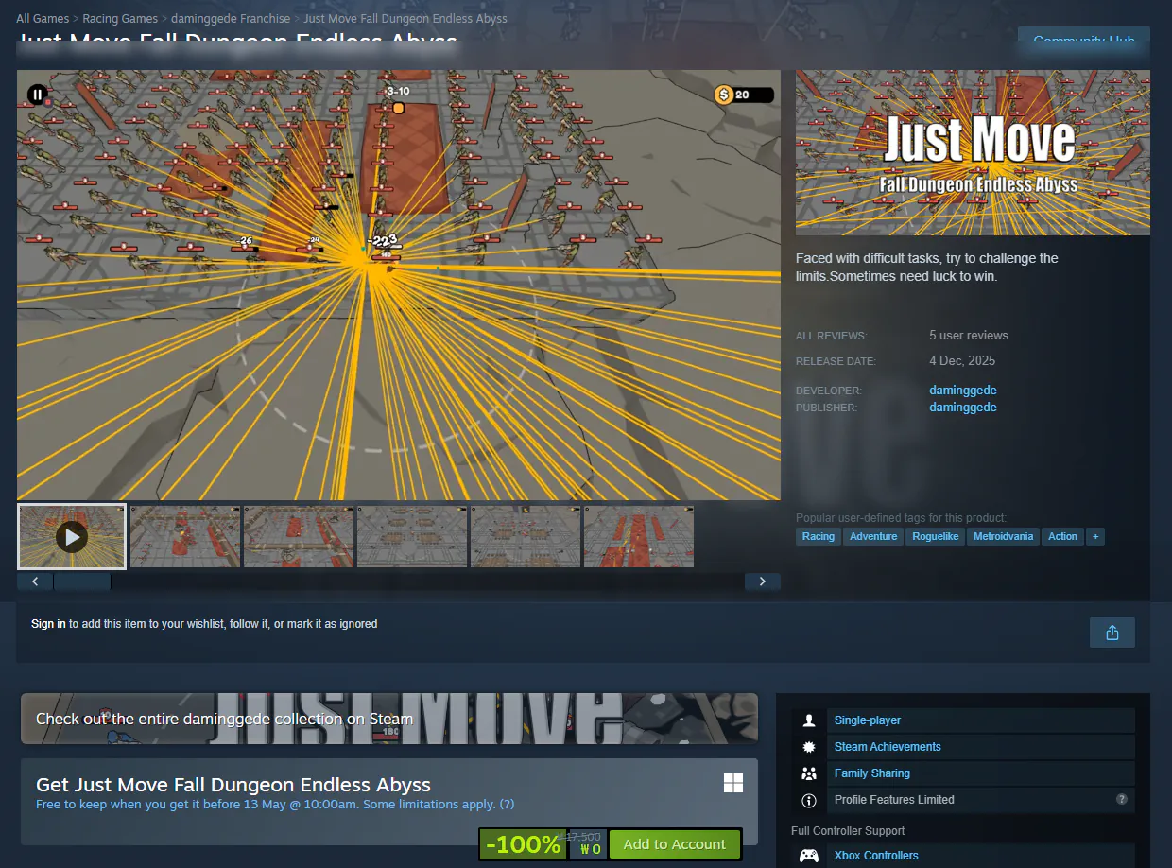Viewport: 1172px width, 868px height.
Task: Click the thumbnail strip scrollbar handle
Action: click(x=82, y=582)
